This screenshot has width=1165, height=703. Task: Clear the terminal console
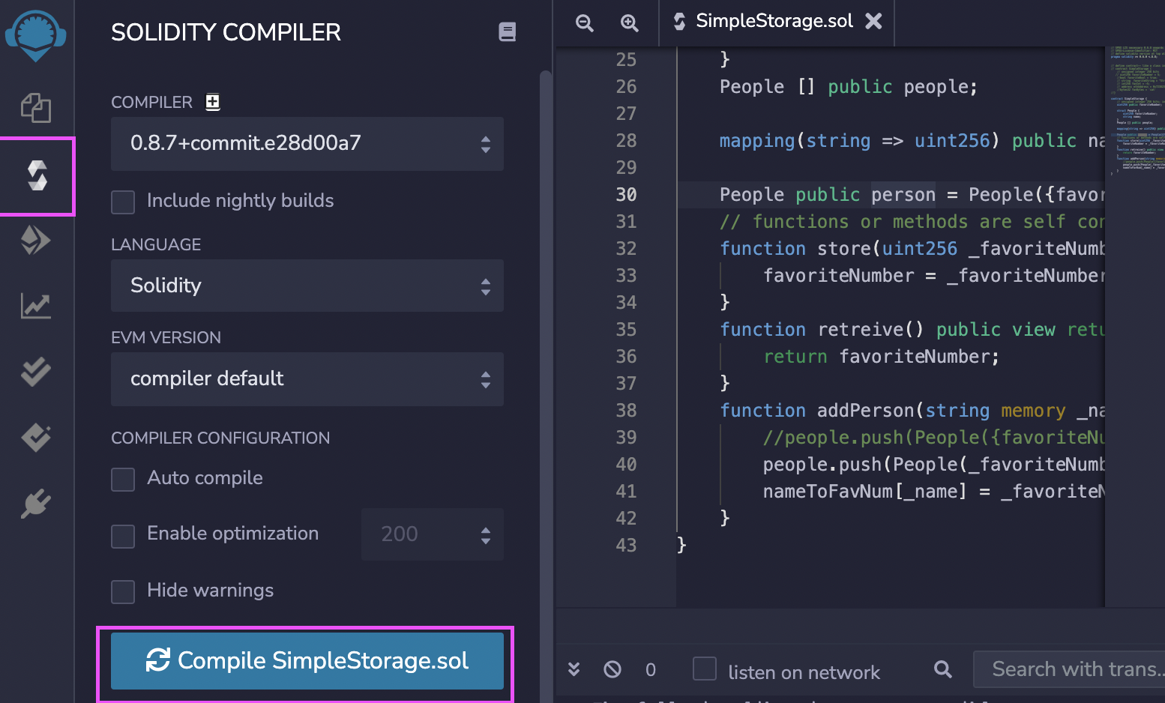pos(612,669)
